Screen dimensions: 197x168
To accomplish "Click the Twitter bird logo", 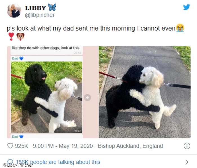I will click(x=186, y=7).
